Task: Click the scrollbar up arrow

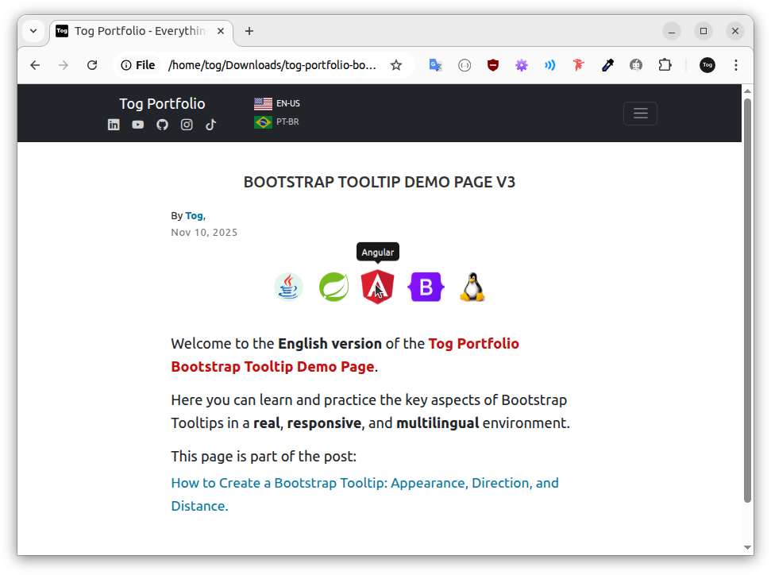Action: point(747,91)
